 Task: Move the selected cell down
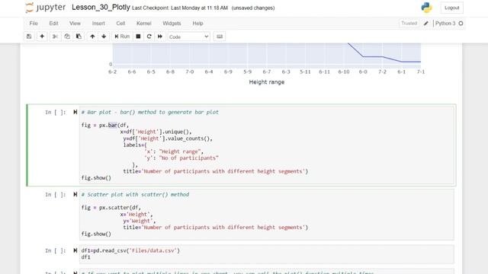(104, 37)
